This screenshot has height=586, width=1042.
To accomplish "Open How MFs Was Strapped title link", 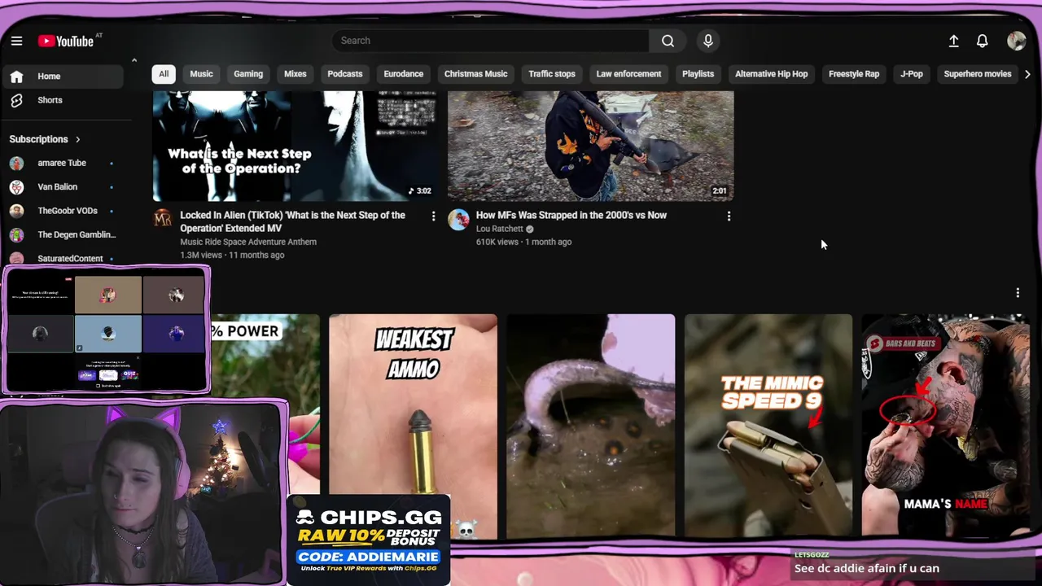I will click(x=571, y=216).
